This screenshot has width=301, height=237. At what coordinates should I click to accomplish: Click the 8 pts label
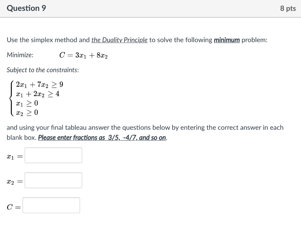287,8
